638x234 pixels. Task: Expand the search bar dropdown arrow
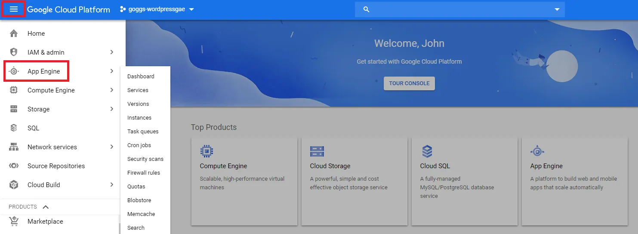(x=557, y=9)
